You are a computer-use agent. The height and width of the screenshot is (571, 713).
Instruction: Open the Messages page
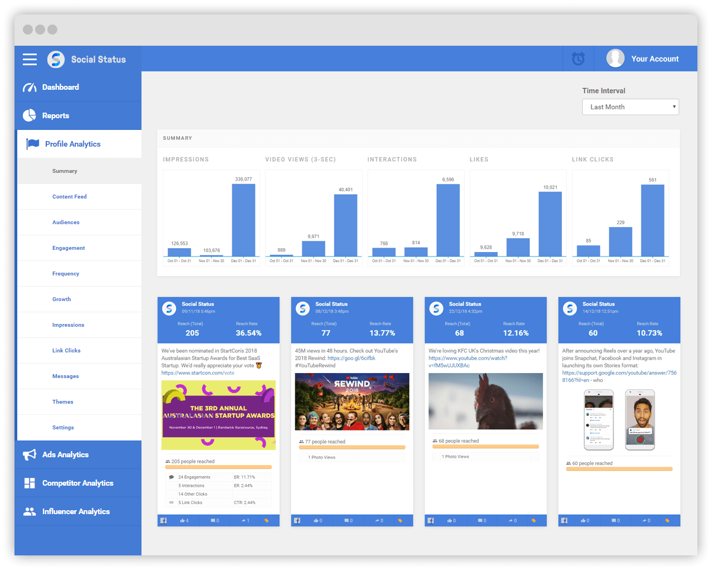79,376
